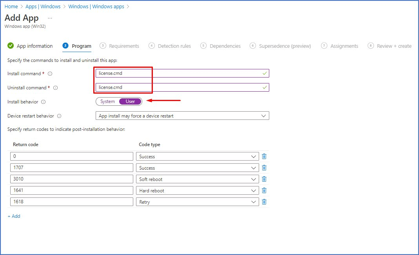Delete the 1641 Hard reboot row
The height and width of the screenshot is (255, 419).
(264, 190)
